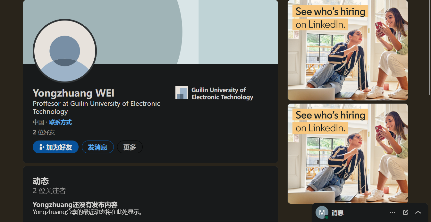Click the 加为好友 connect button
This screenshot has height=222, width=431.
click(55, 147)
